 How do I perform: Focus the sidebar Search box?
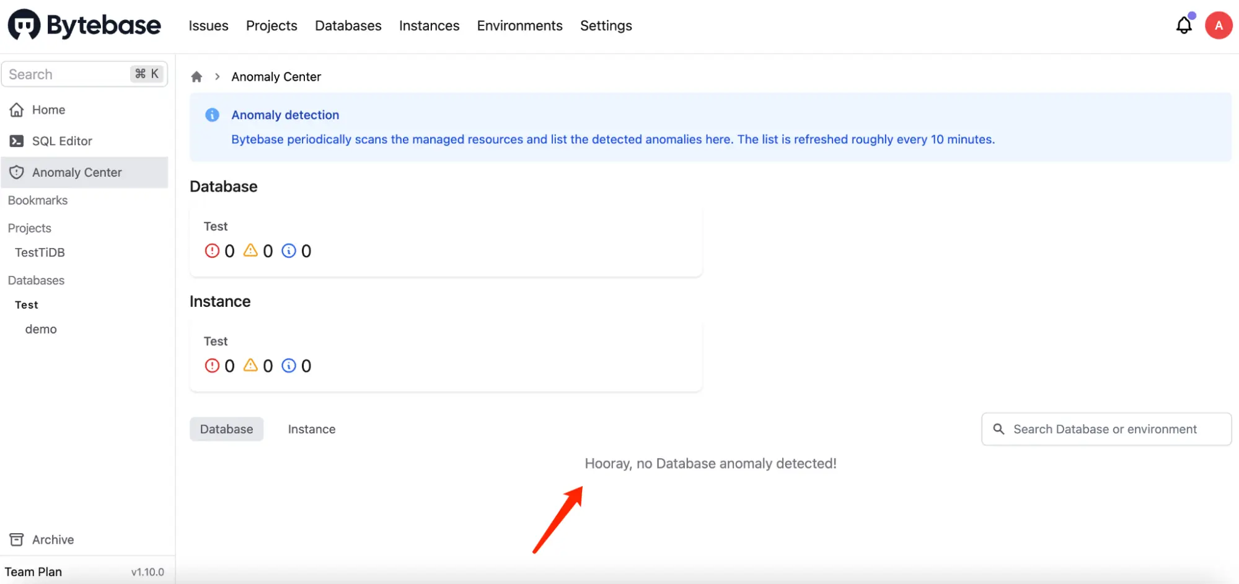pos(84,74)
